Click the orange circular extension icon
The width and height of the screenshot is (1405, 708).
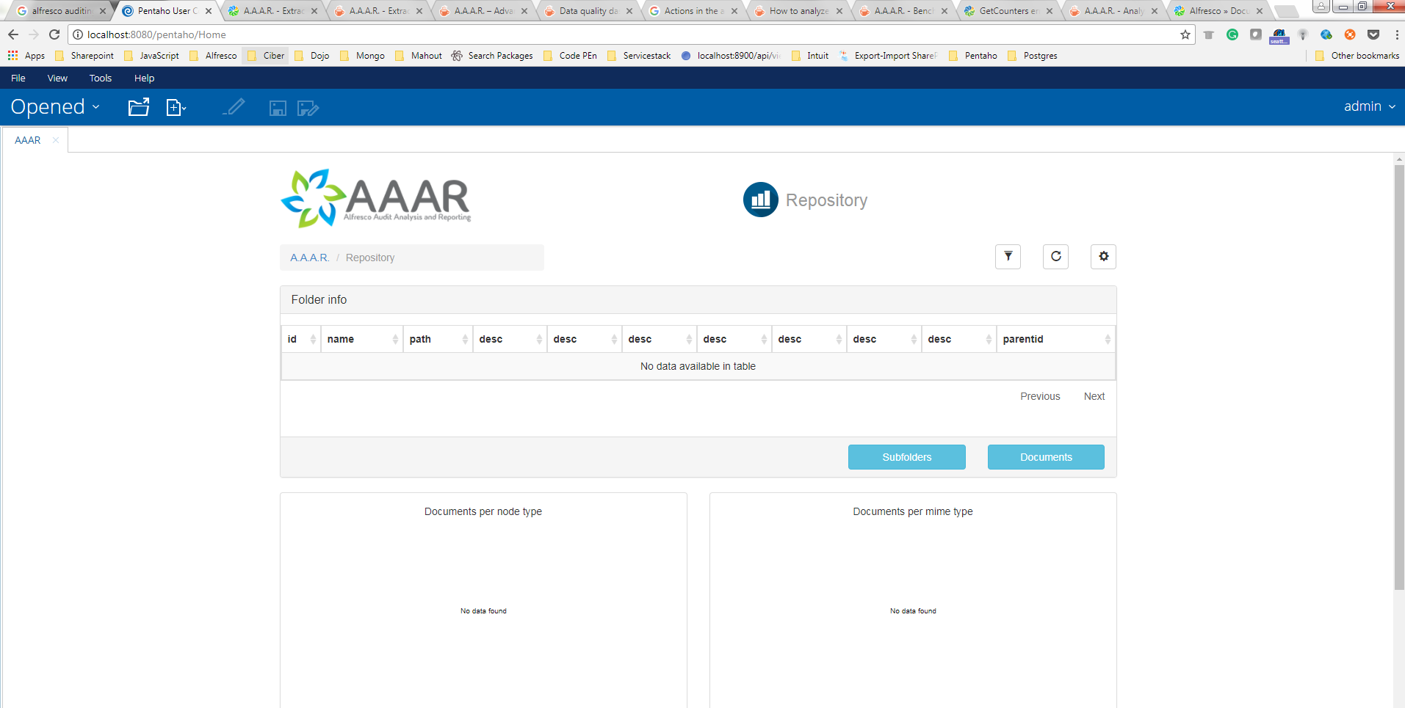pos(1350,34)
